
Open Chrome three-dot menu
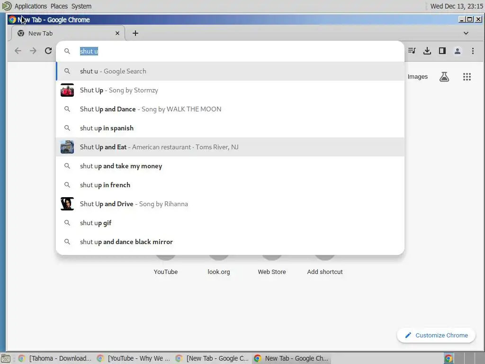473,51
